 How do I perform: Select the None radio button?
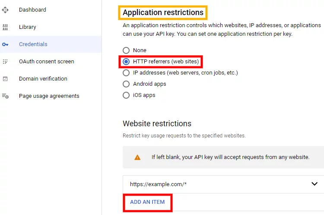126,50
